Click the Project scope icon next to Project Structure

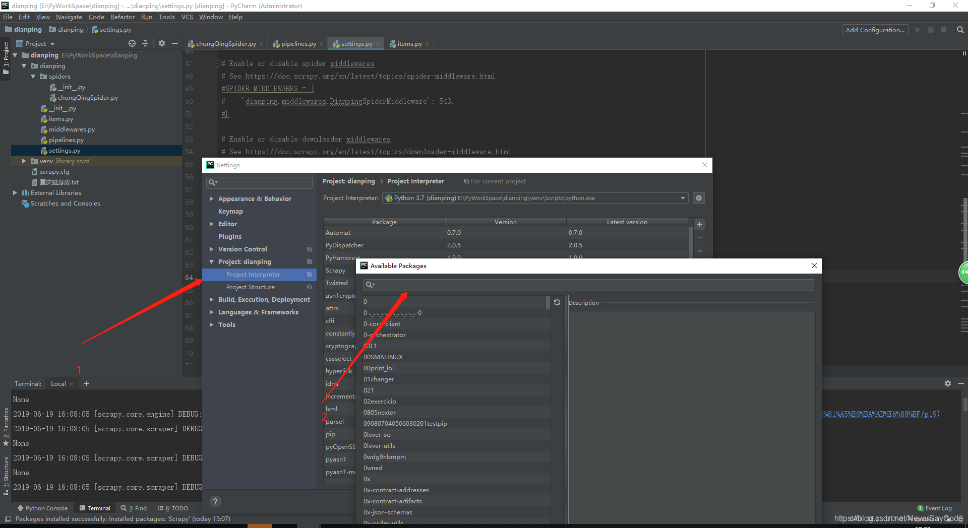310,287
